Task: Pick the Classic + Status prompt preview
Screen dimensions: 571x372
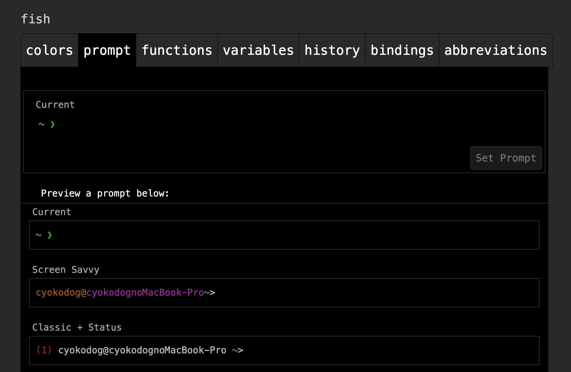Action: [x=284, y=350]
